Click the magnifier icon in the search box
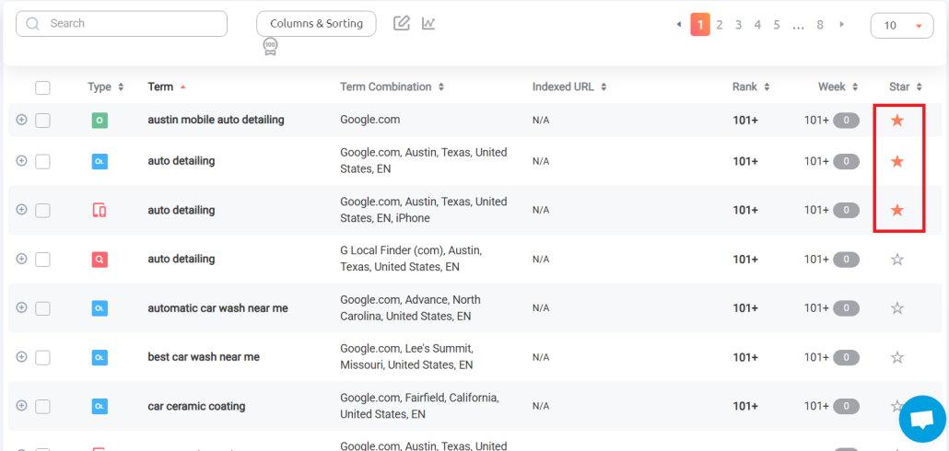949x451 pixels. [x=32, y=24]
